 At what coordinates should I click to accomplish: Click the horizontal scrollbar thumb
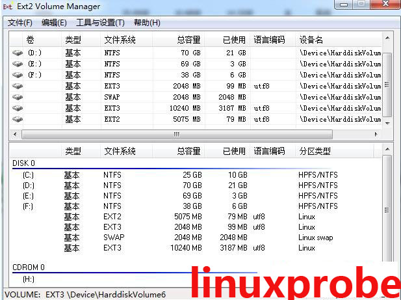pyautogui.click(x=177, y=134)
